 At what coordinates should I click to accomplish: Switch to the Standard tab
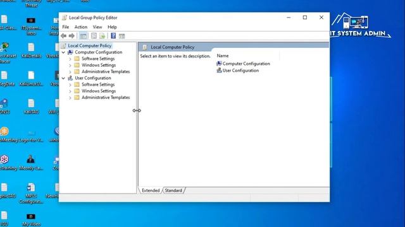click(x=173, y=190)
